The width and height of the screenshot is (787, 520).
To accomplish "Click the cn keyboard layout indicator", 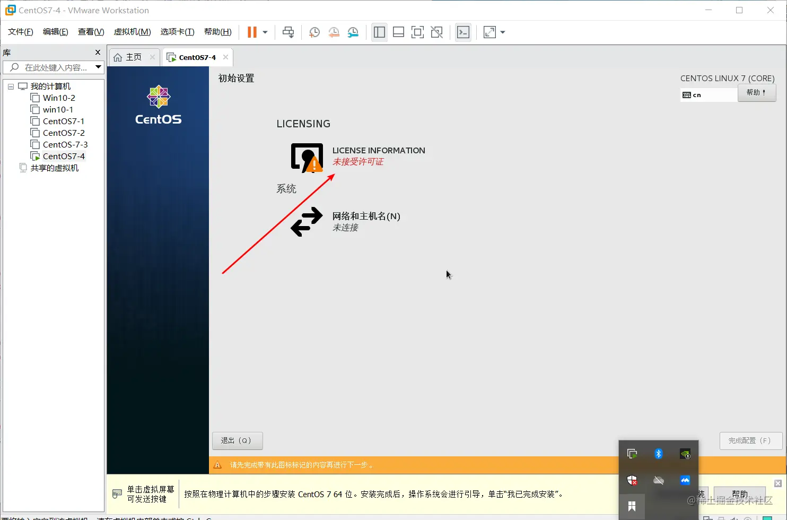I will tap(709, 95).
